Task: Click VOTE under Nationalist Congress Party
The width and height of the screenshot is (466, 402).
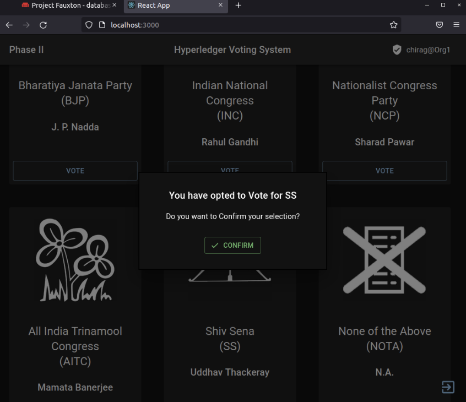Action: click(x=384, y=171)
